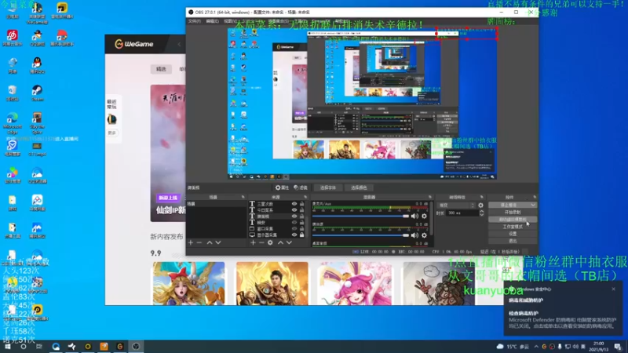
Task: Open the Steam desktop shortcut
Action: point(37,93)
